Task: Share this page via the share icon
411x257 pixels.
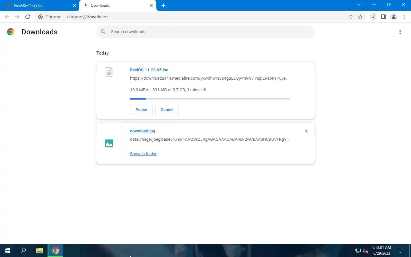Action: pyautogui.click(x=350, y=17)
